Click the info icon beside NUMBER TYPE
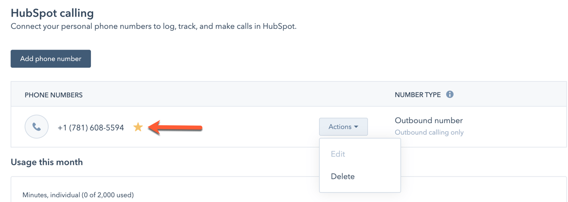Screen dimensions: 568x202 [x=450, y=94]
